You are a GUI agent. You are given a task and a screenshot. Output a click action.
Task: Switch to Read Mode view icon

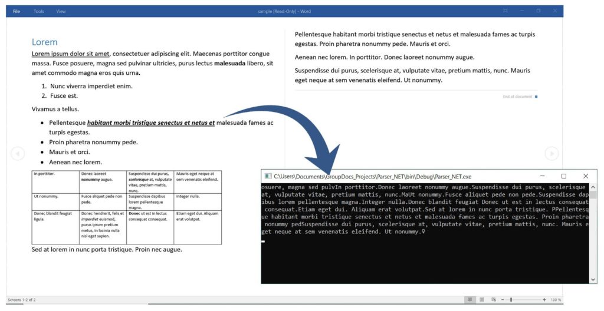(470, 300)
